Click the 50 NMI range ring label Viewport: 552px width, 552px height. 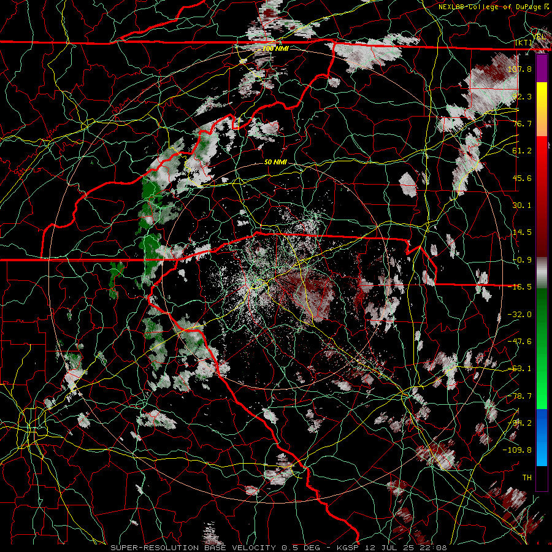275,163
